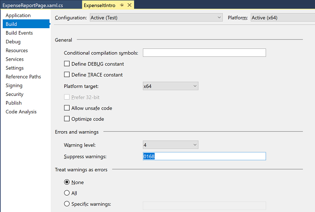Toggle the Optimize code checkbox
Screen dimensions: 315x212
coord(67,119)
